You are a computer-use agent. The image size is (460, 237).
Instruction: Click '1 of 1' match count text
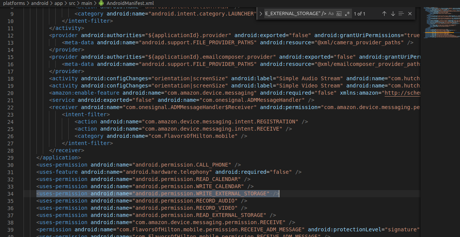(x=360, y=14)
